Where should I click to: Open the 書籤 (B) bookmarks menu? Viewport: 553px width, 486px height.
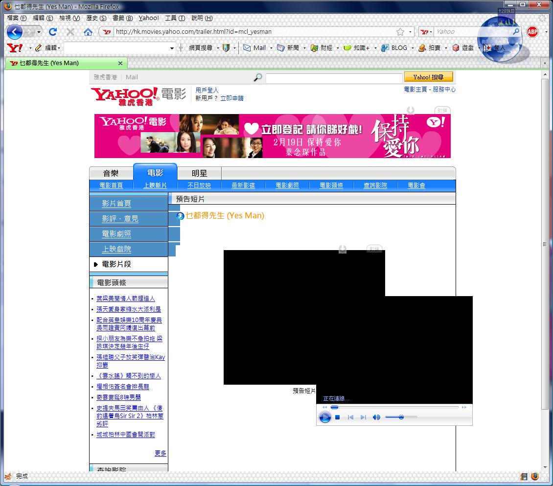tap(122, 18)
